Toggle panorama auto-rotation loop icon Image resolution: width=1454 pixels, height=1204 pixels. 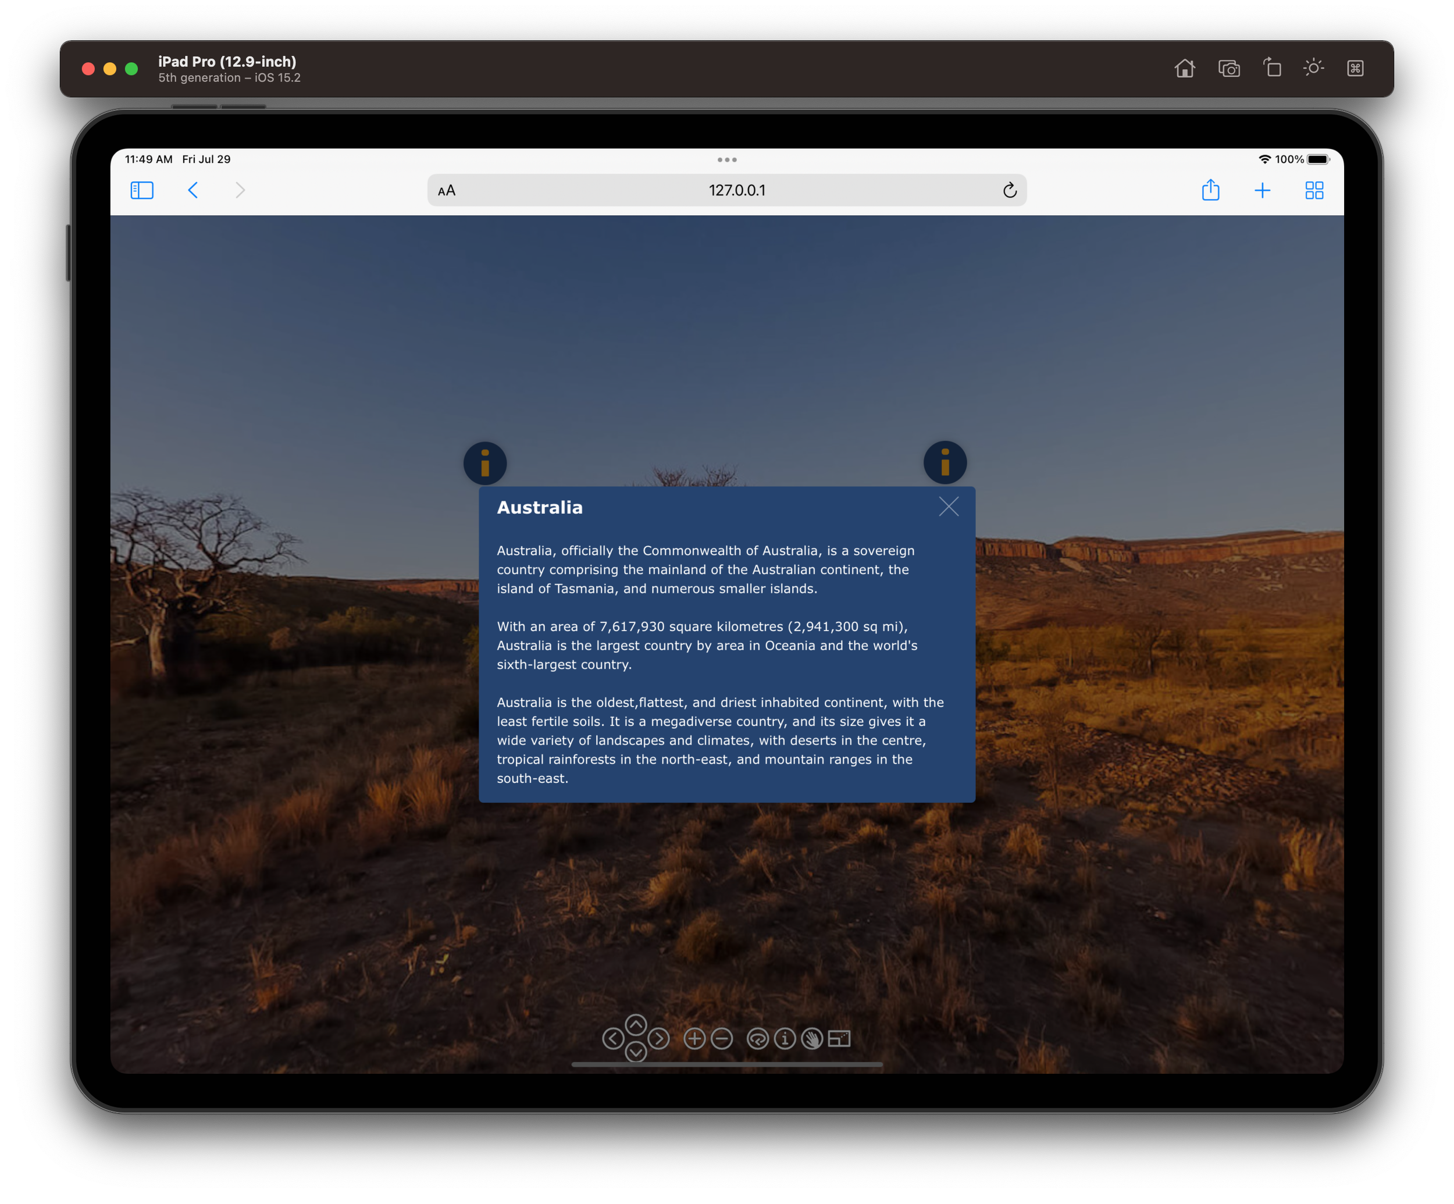click(757, 1039)
